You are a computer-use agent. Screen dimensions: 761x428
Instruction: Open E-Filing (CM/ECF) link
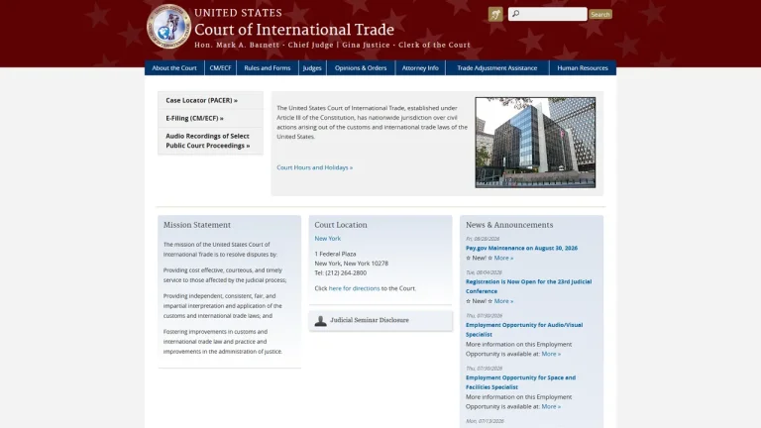pyautogui.click(x=194, y=119)
